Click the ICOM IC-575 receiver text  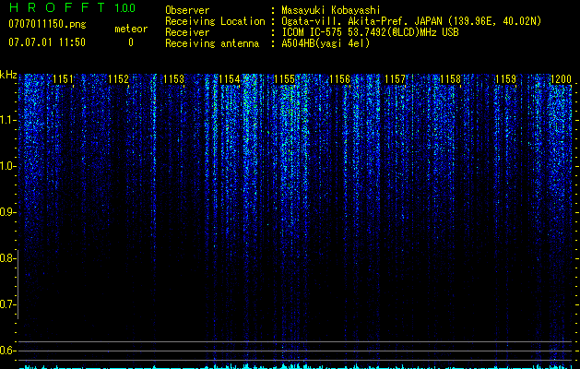click(x=370, y=32)
